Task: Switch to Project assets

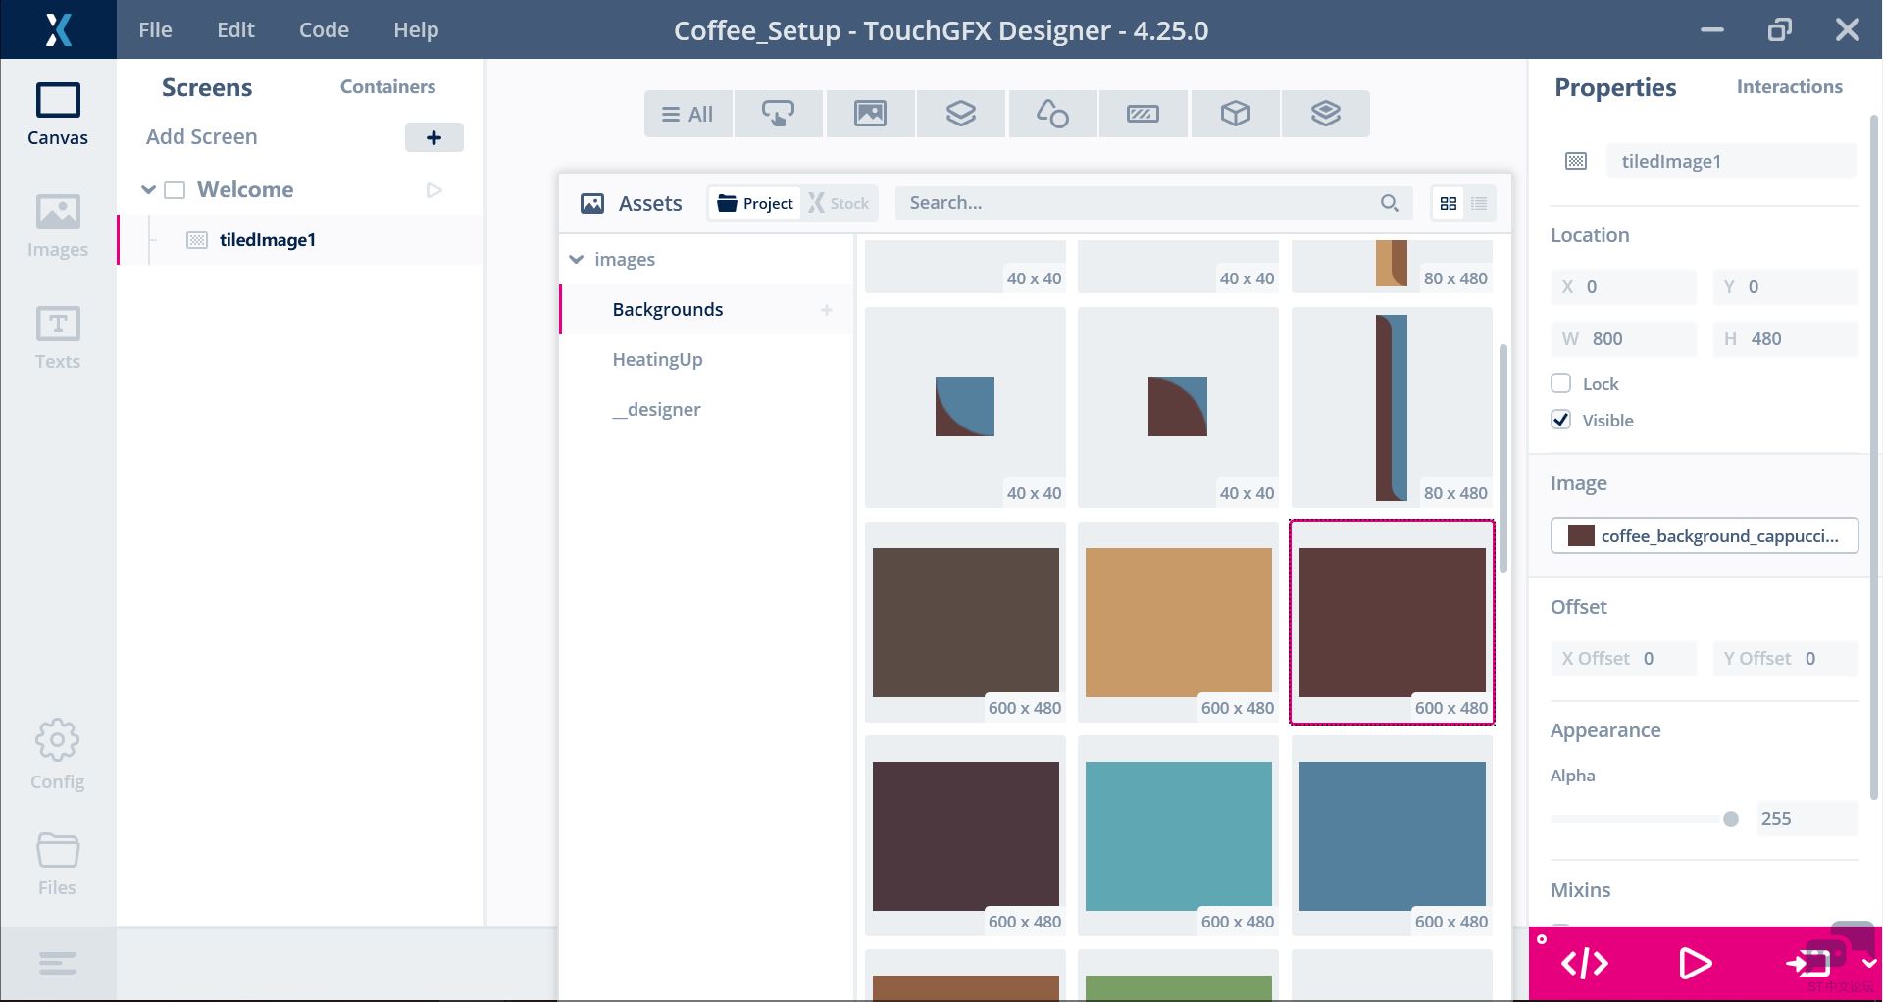Action: [754, 203]
